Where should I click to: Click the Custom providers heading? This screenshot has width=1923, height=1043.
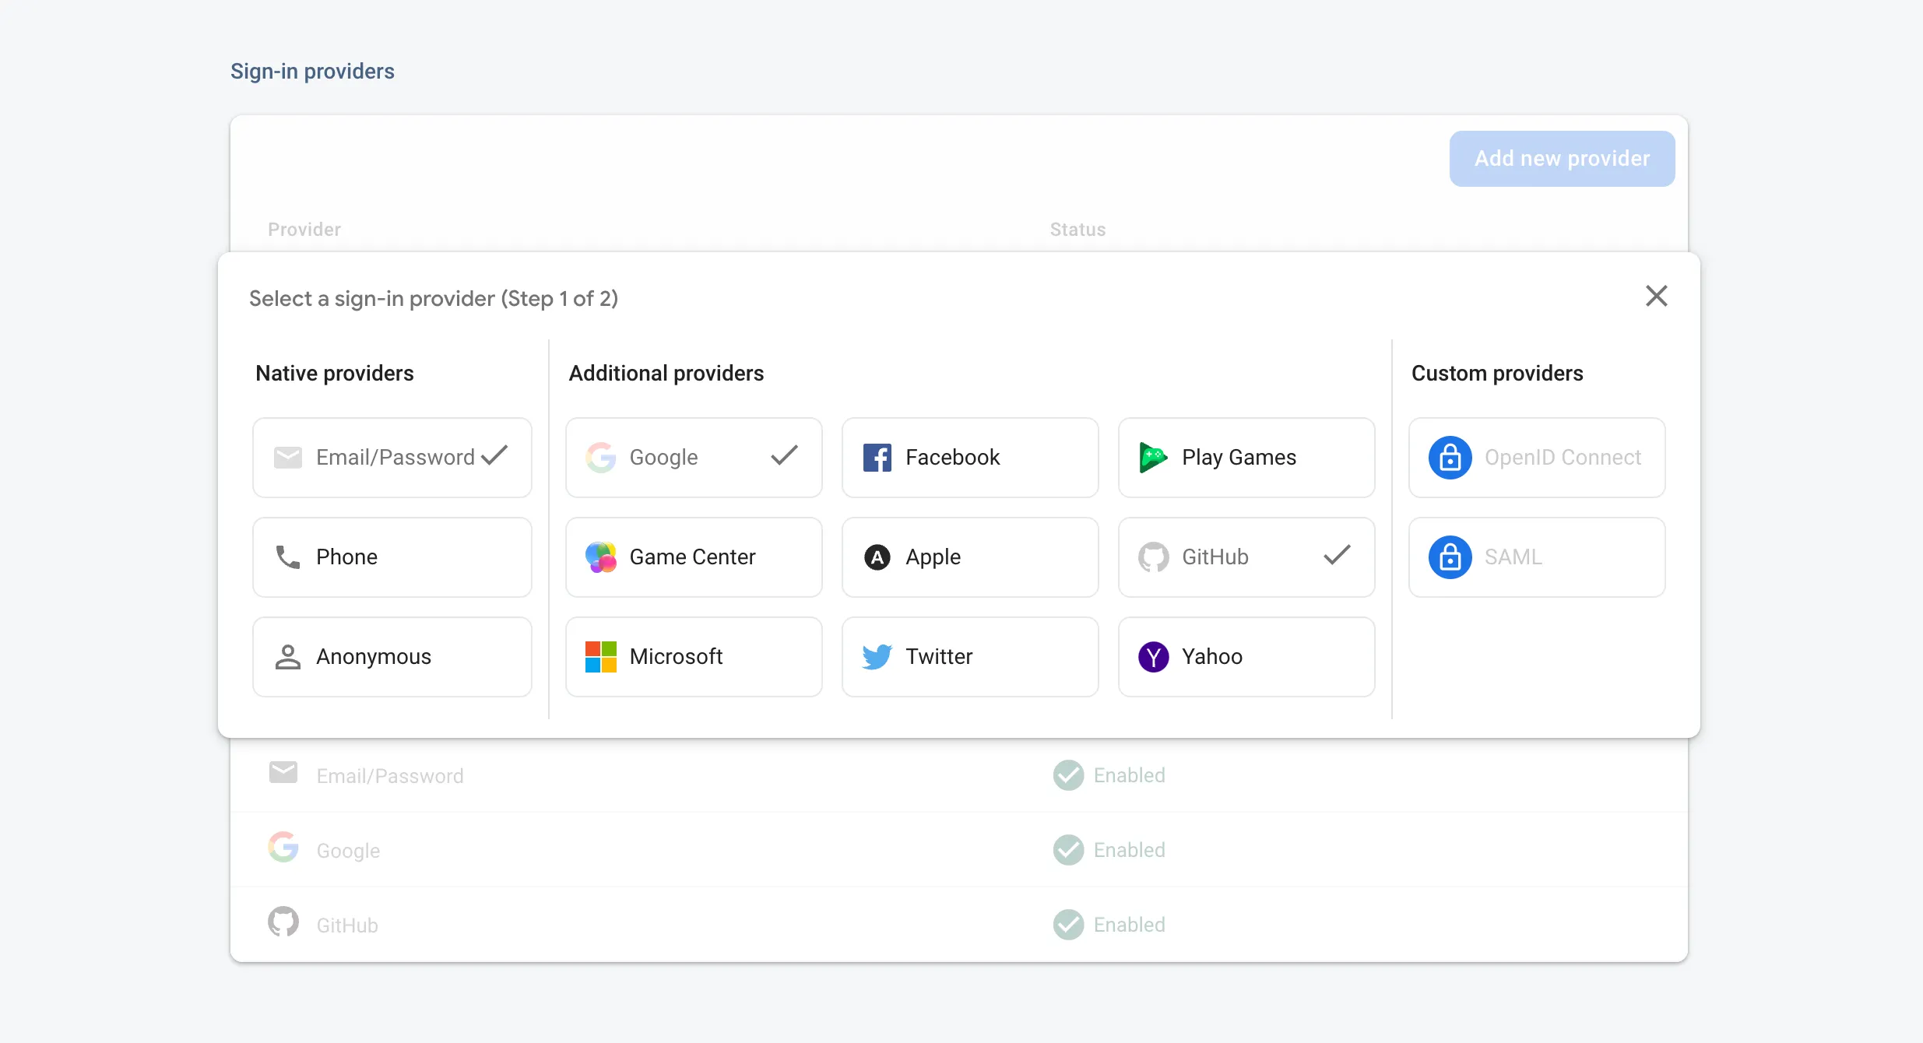[x=1497, y=374]
